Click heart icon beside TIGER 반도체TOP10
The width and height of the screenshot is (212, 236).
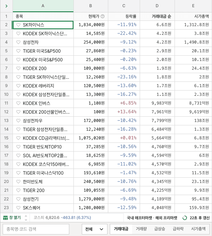pyautogui.click(x=18, y=147)
